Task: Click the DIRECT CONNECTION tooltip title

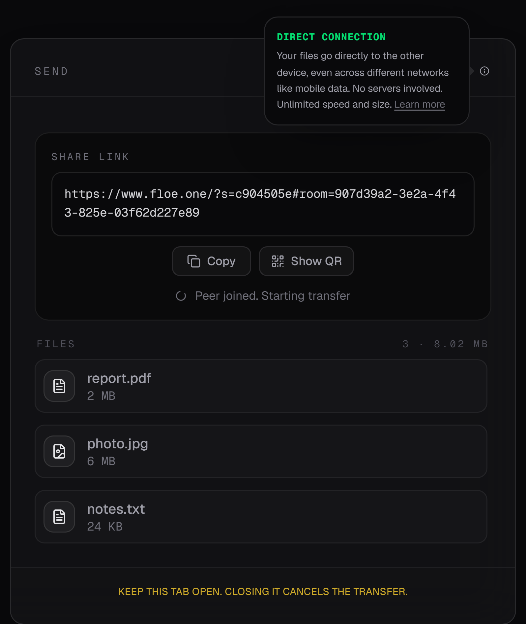Action: (331, 37)
